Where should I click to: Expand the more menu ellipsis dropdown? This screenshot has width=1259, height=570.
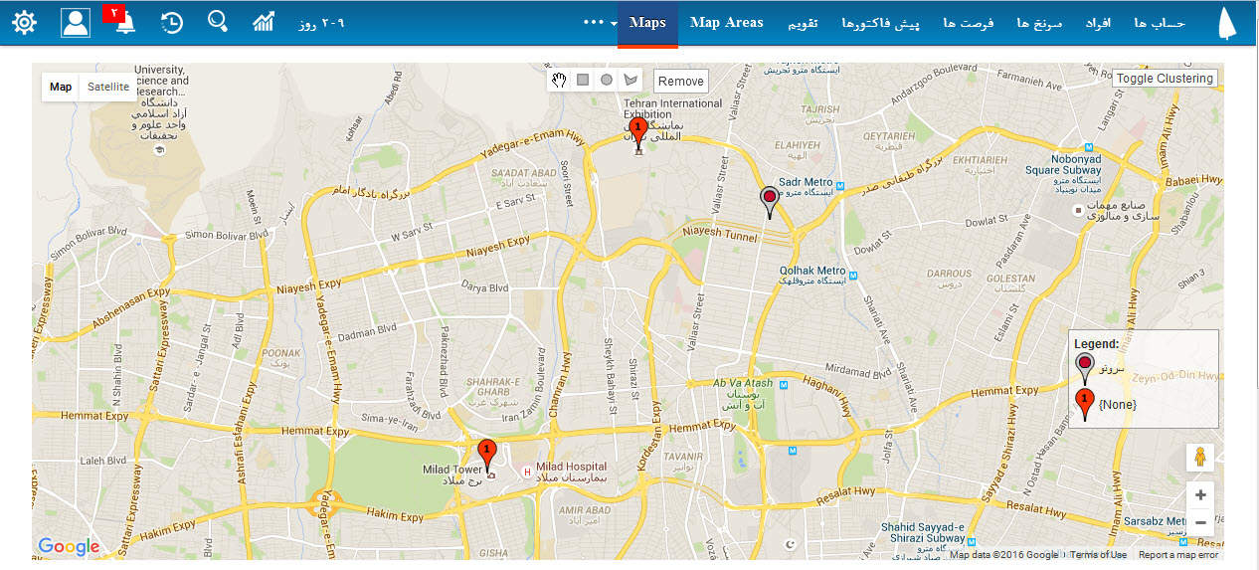pos(601,22)
